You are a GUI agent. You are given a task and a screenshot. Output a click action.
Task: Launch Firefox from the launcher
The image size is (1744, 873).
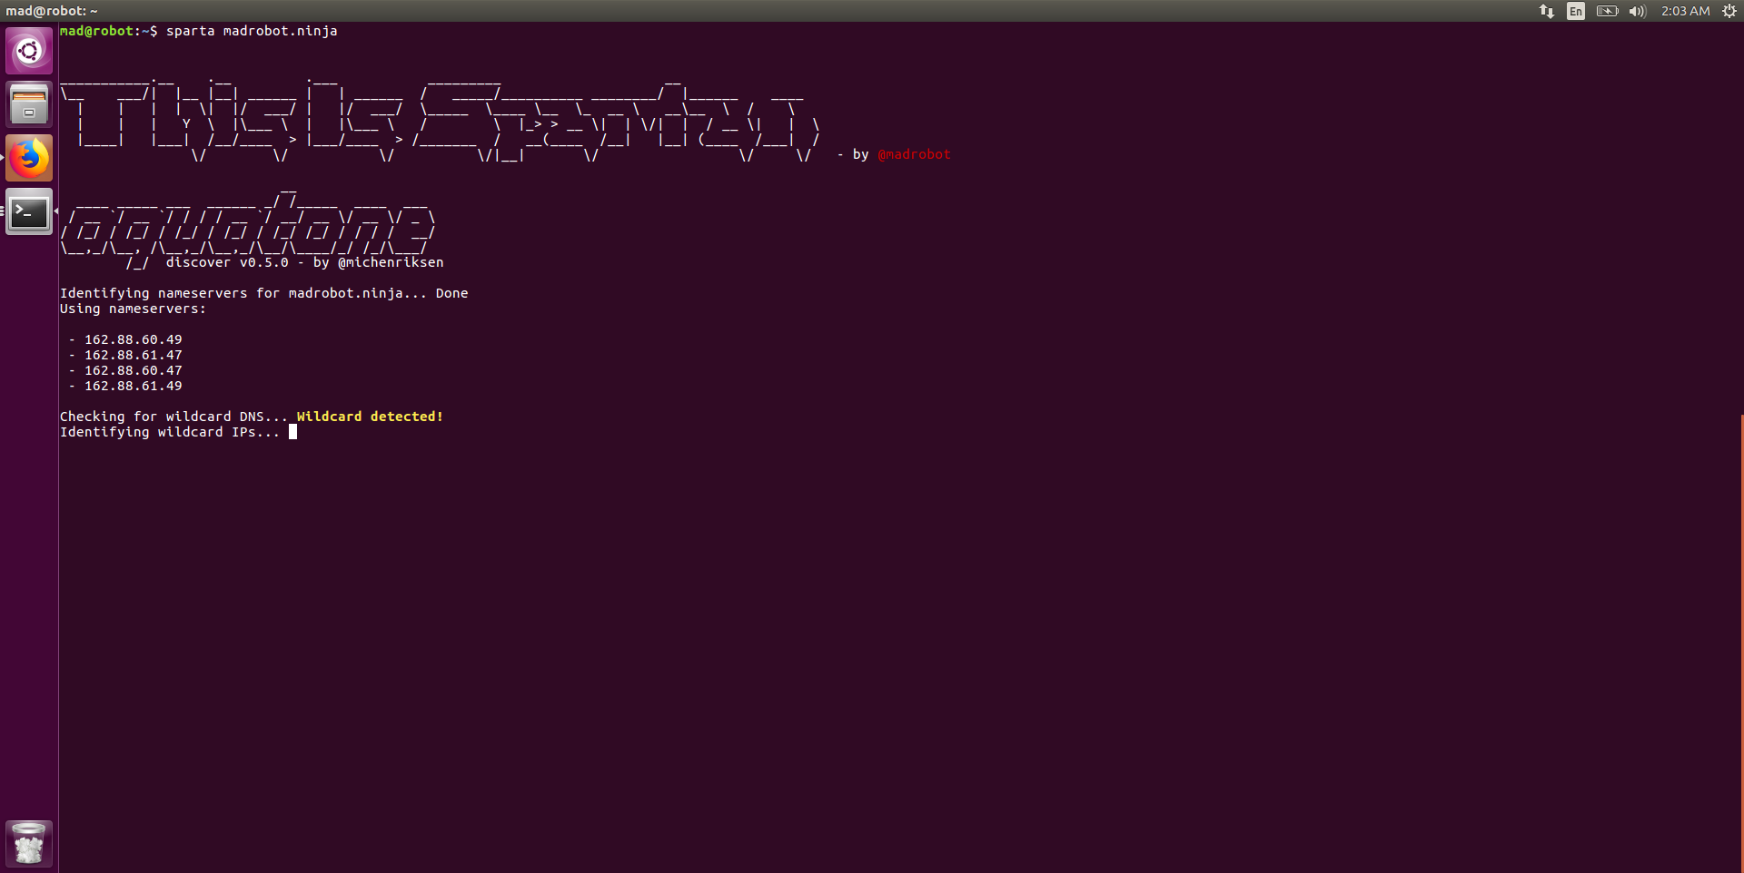[29, 158]
